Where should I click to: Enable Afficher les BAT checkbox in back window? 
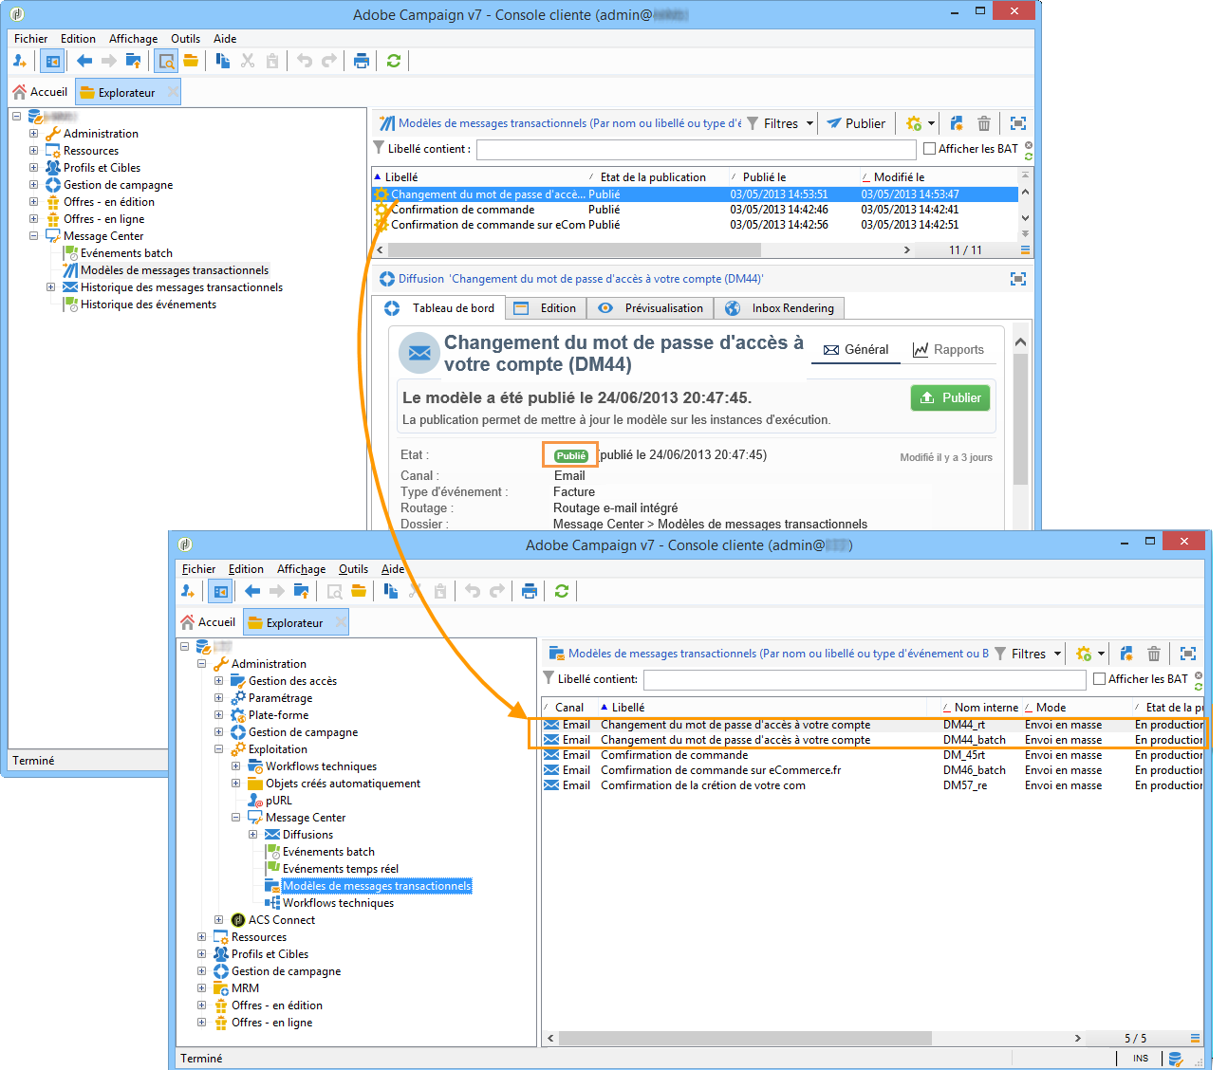[x=930, y=149]
